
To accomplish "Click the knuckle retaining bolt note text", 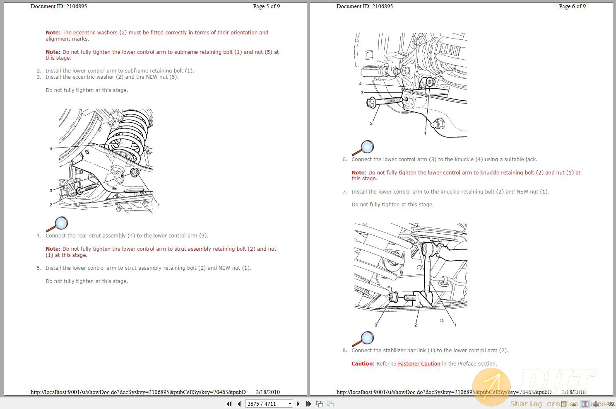I will click(466, 176).
